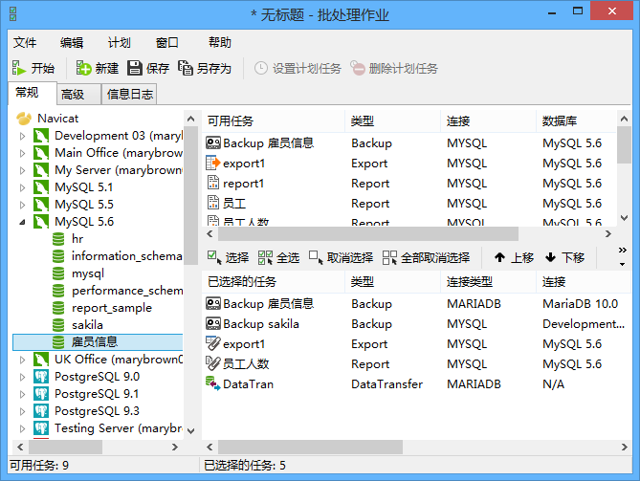Click the hr database icon
This screenshot has height=481, width=640.
(58, 239)
